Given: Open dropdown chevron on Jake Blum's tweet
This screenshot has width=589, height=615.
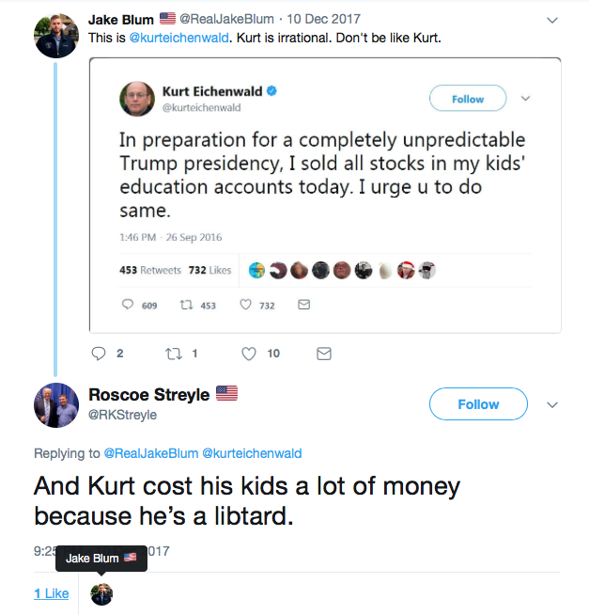Looking at the screenshot, I should [x=552, y=20].
